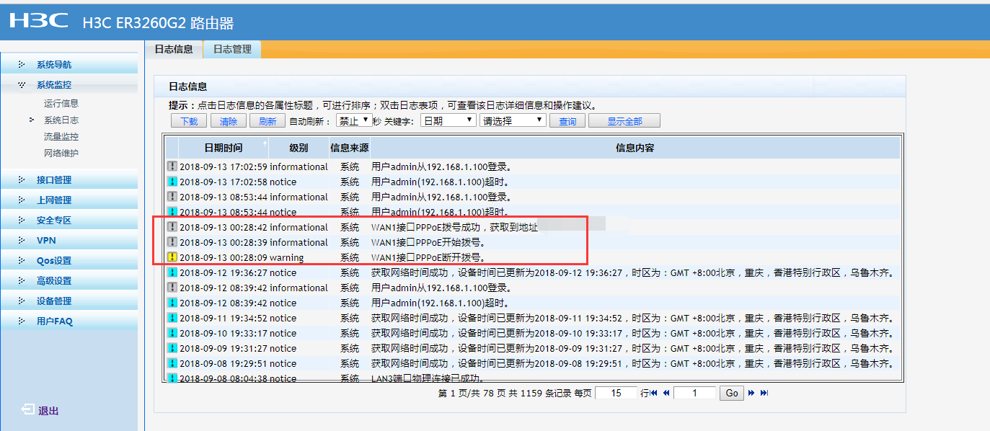Click the Go page button

click(732, 393)
